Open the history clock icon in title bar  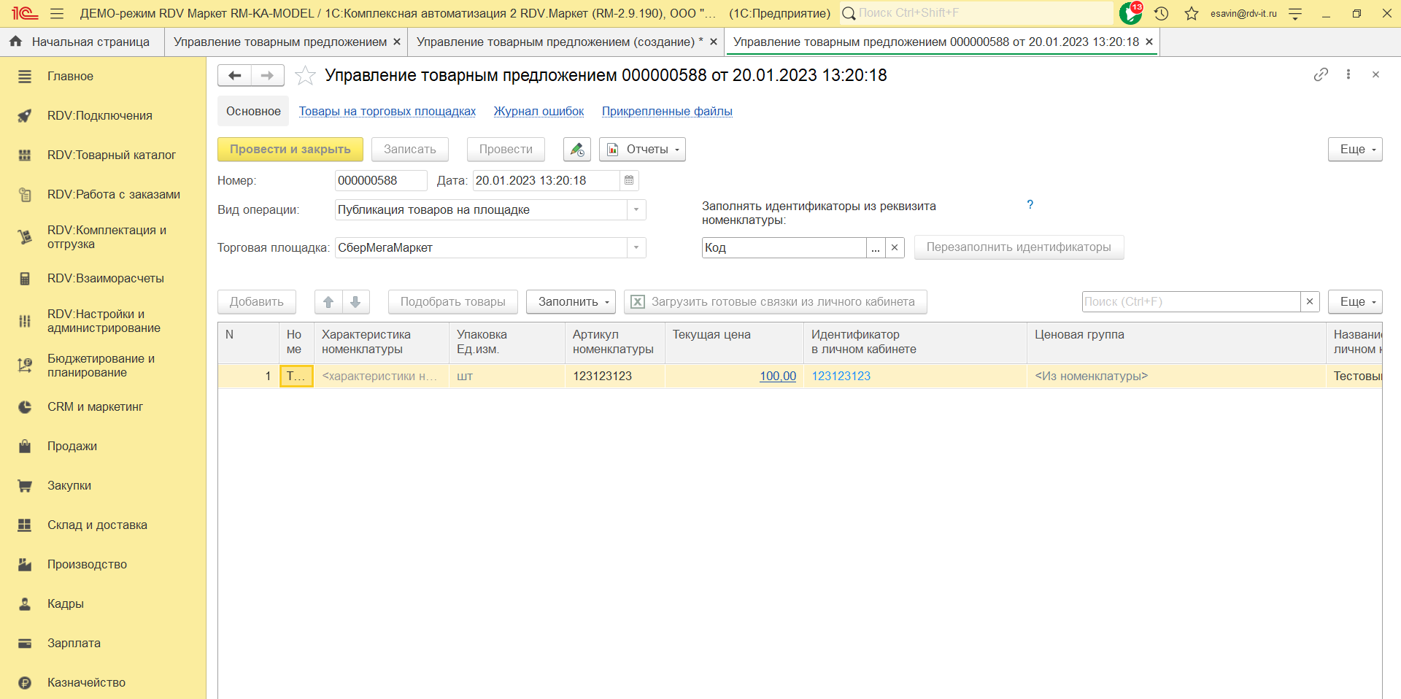1161,13
